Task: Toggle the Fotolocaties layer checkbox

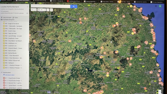Action: [2, 73]
